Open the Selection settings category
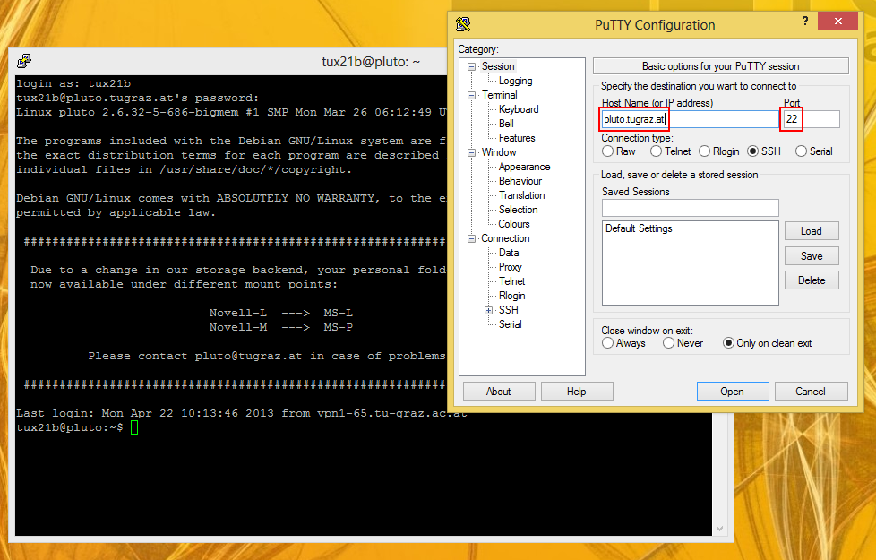The width and height of the screenshot is (876, 560). [x=518, y=210]
